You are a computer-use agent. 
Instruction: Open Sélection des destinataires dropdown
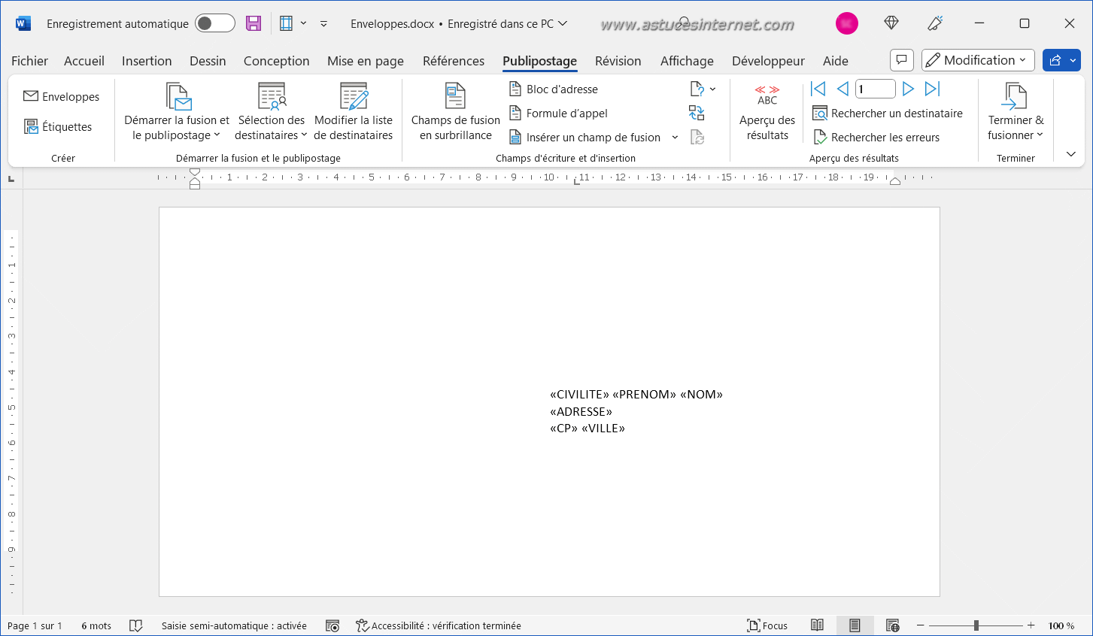coord(271,112)
